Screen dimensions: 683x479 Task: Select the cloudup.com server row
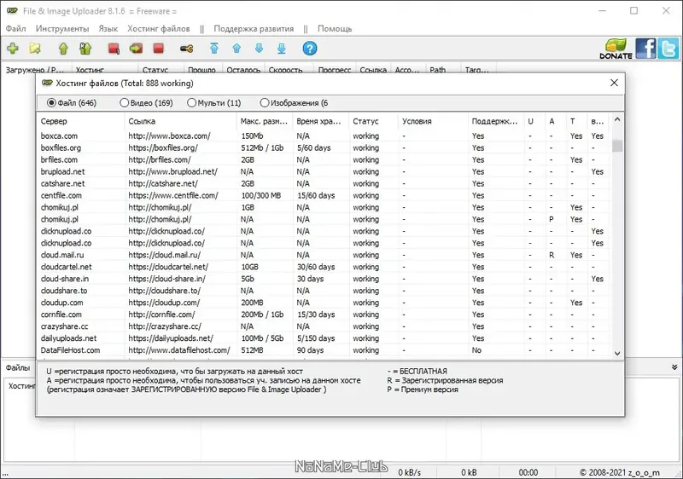point(323,303)
